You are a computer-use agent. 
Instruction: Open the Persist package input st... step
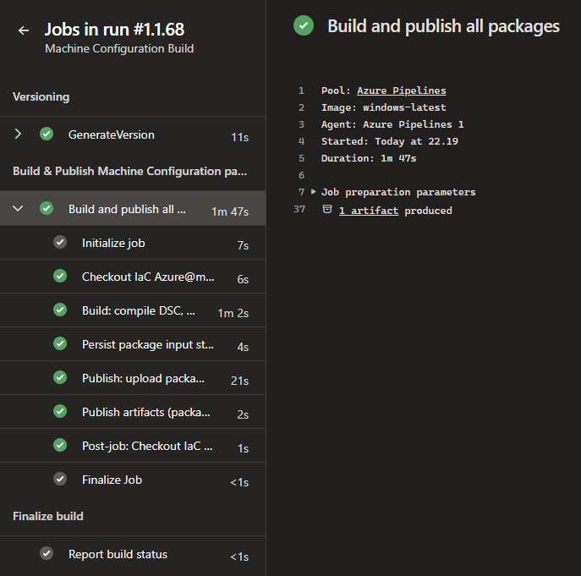click(x=133, y=344)
